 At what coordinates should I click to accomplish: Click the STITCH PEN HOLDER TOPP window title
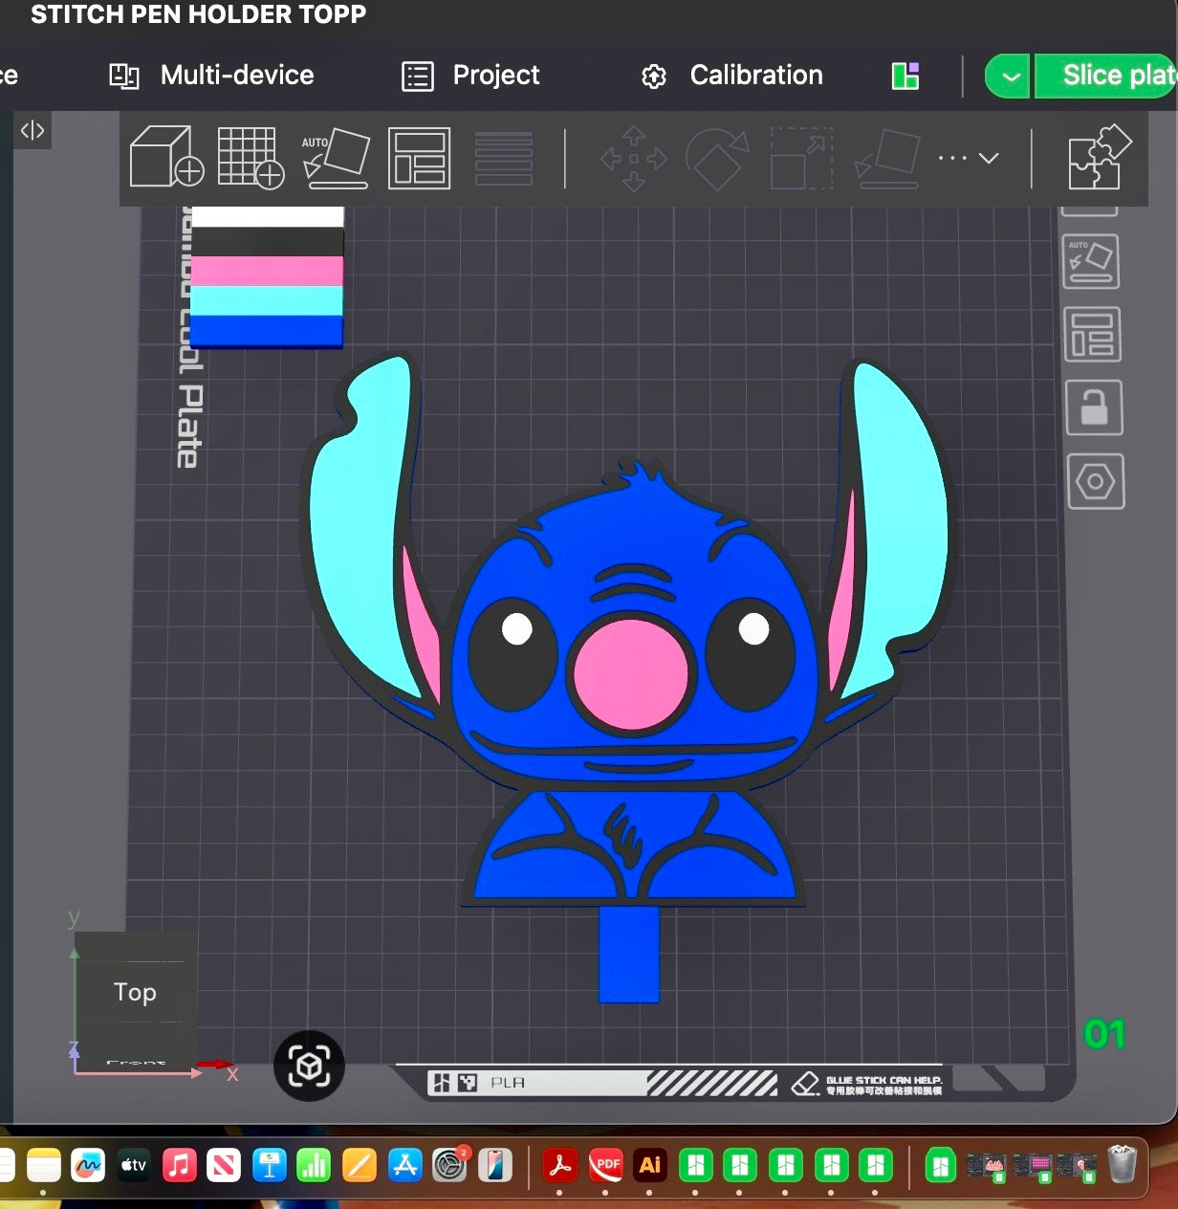(198, 14)
